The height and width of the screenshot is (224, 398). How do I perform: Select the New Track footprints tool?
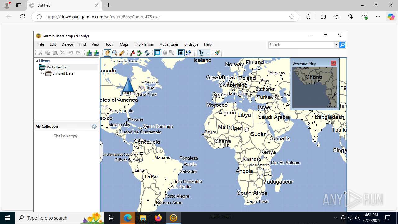[147, 53]
